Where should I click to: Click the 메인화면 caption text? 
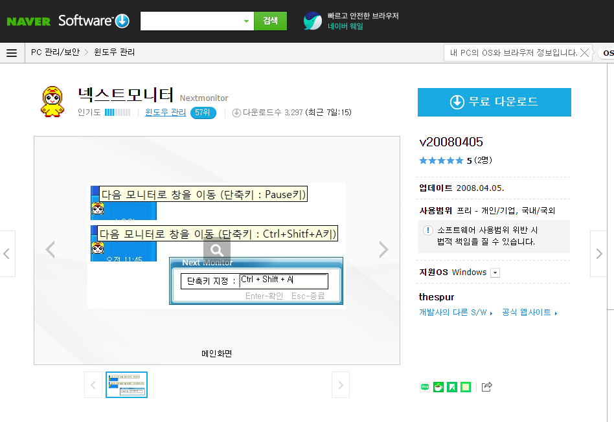tap(217, 353)
